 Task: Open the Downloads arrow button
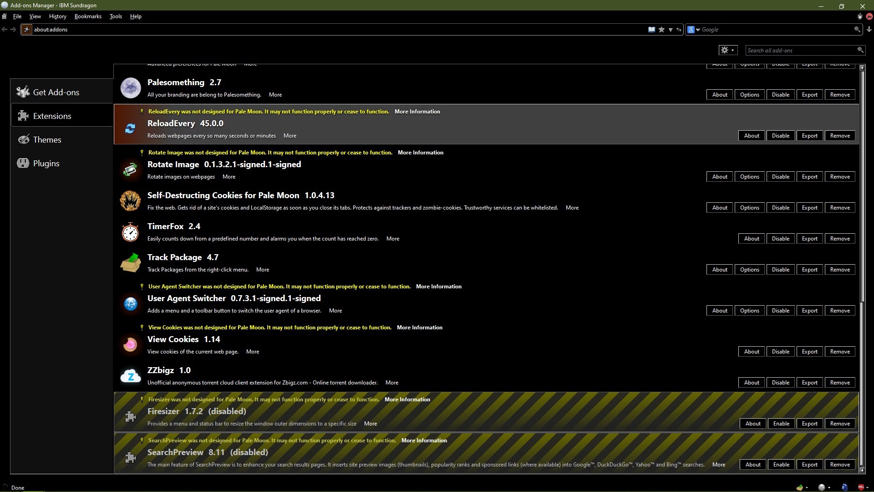point(869,30)
